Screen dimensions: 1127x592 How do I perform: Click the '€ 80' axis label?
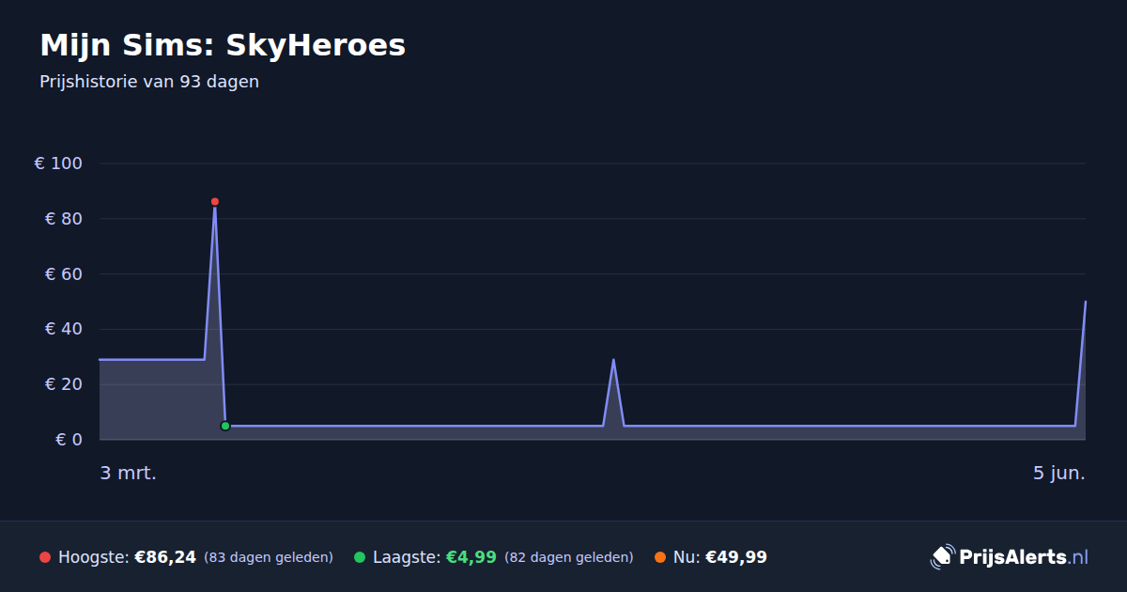coord(63,219)
